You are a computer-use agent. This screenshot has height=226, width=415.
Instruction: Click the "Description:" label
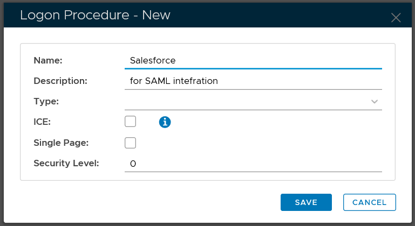[x=60, y=81]
